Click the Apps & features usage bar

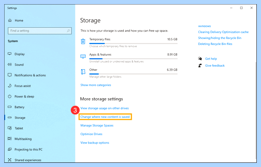[133, 59]
